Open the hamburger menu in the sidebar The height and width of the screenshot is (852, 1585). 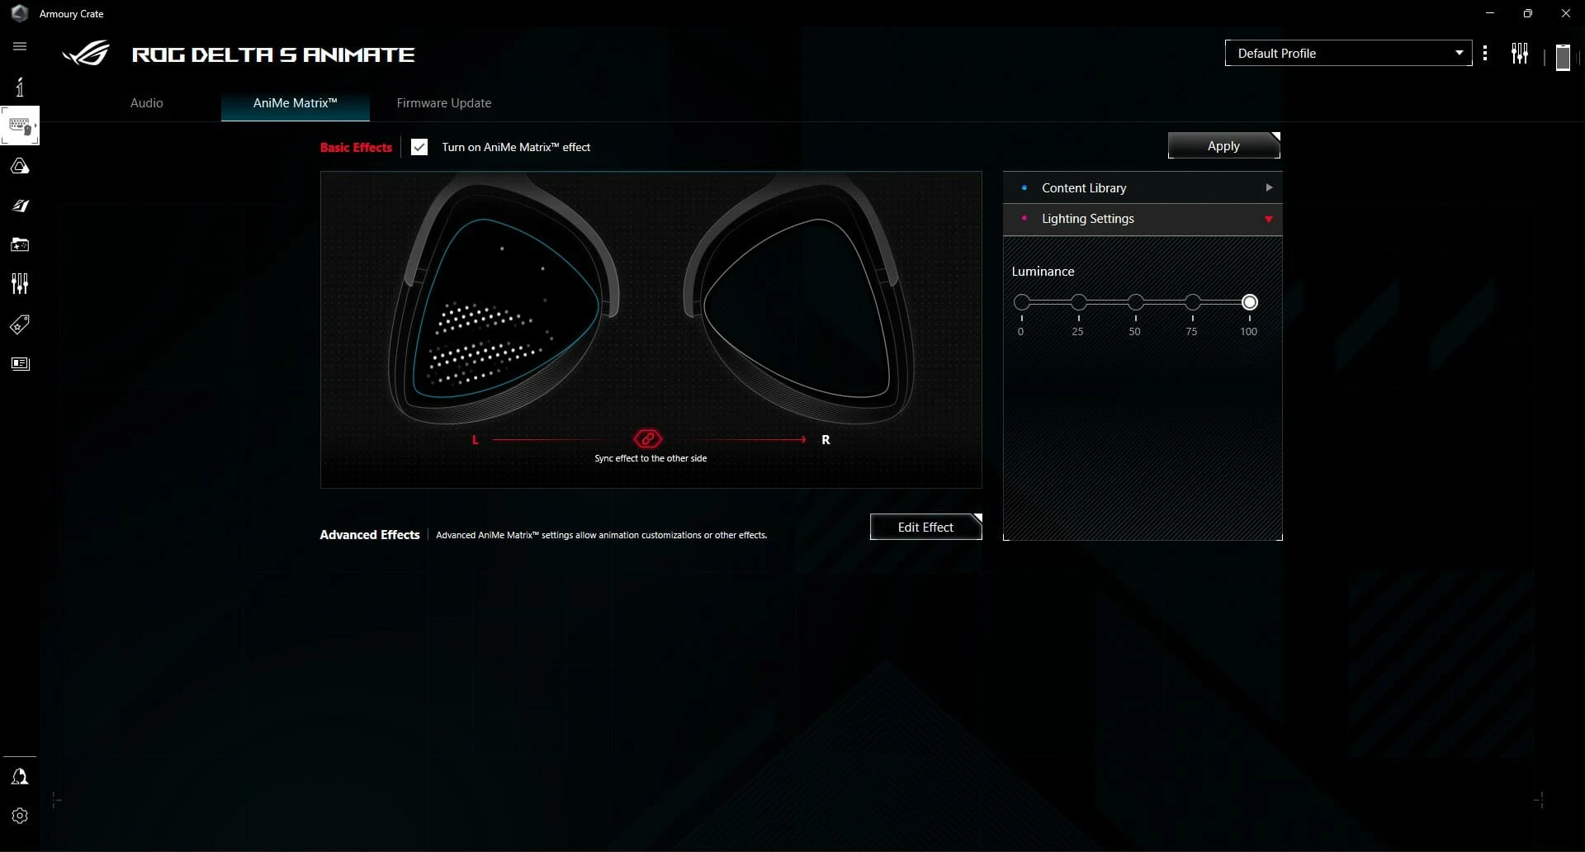click(20, 46)
